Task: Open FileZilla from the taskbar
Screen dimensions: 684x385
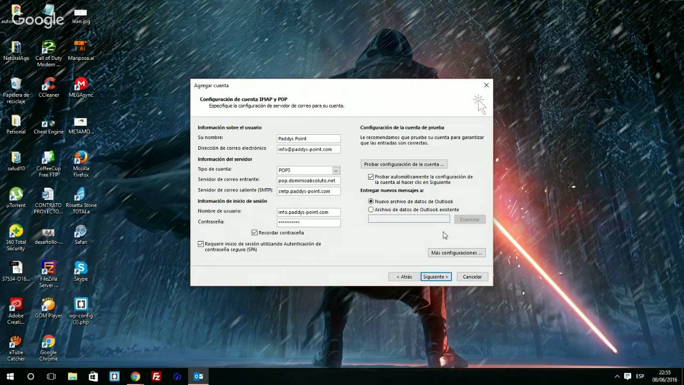Action: pos(157,376)
